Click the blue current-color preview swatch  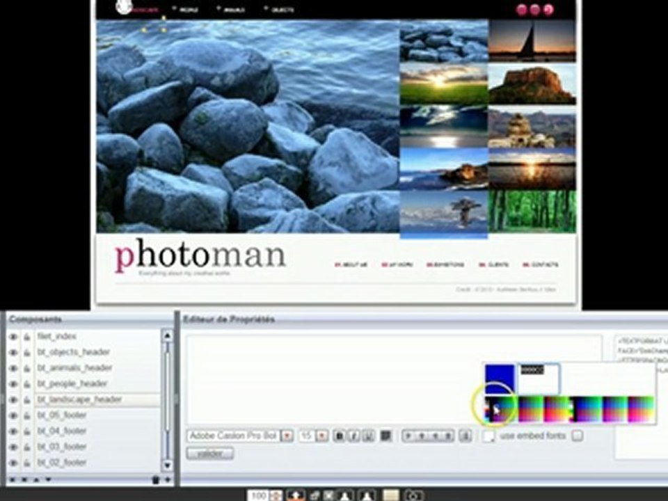[500, 379]
